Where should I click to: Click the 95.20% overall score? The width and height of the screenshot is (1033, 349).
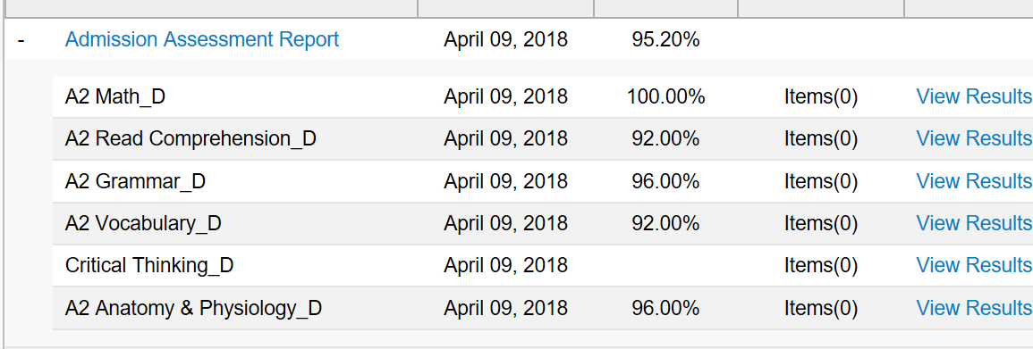665,39
